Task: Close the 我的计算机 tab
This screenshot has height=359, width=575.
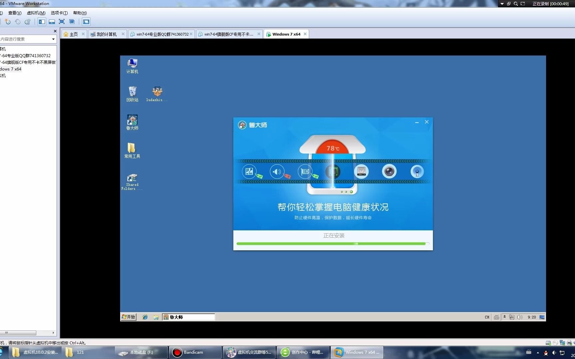Action: pos(123,34)
